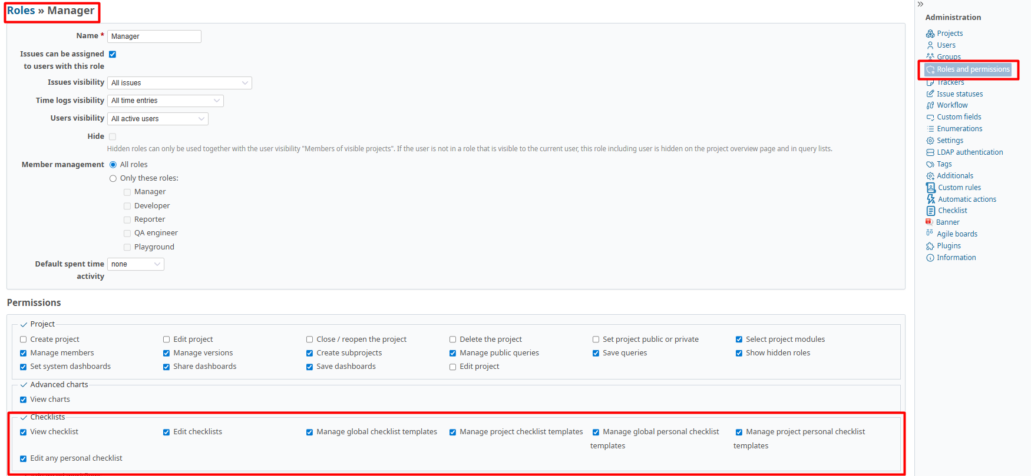
Task: Enable the Create project permission
Action: click(24, 339)
